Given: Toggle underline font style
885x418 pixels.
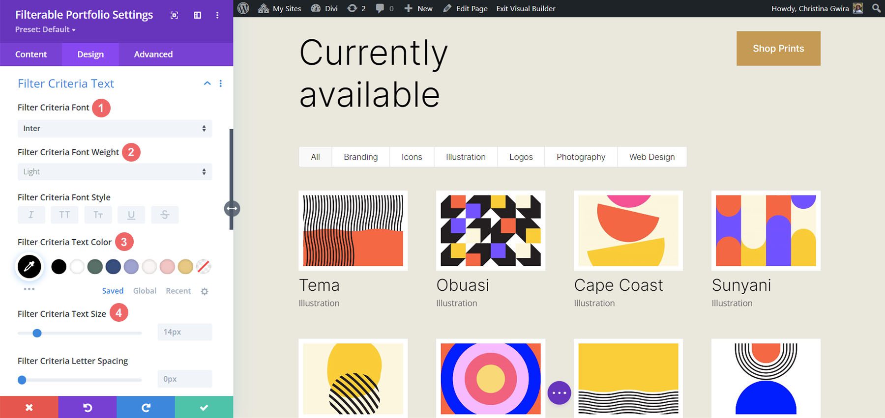Looking at the screenshot, I should pyautogui.click(x=131, y=215).
